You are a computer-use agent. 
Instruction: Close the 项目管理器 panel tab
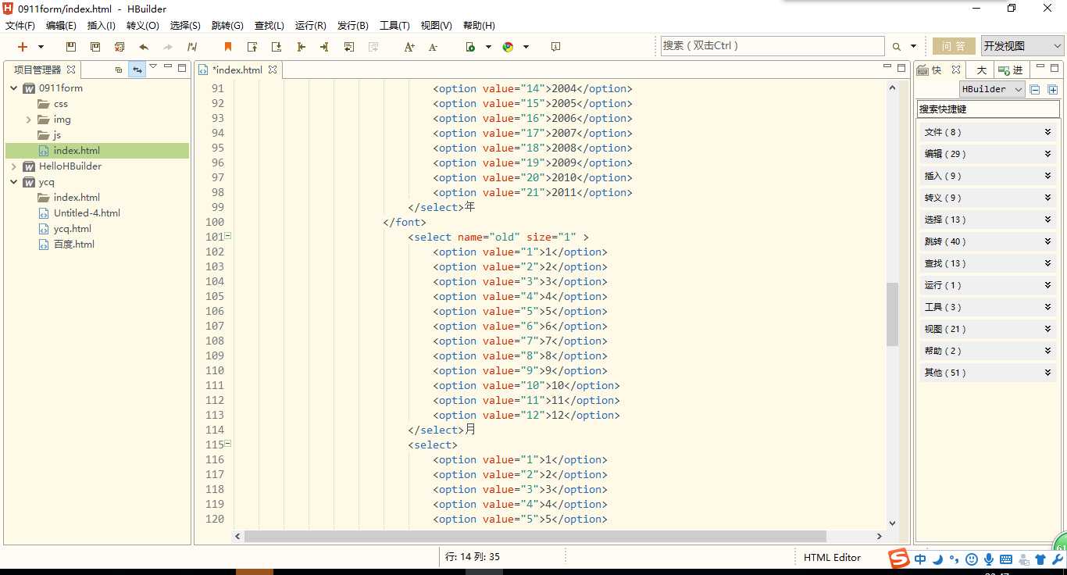pyautogui.click(x=71, y=70)
